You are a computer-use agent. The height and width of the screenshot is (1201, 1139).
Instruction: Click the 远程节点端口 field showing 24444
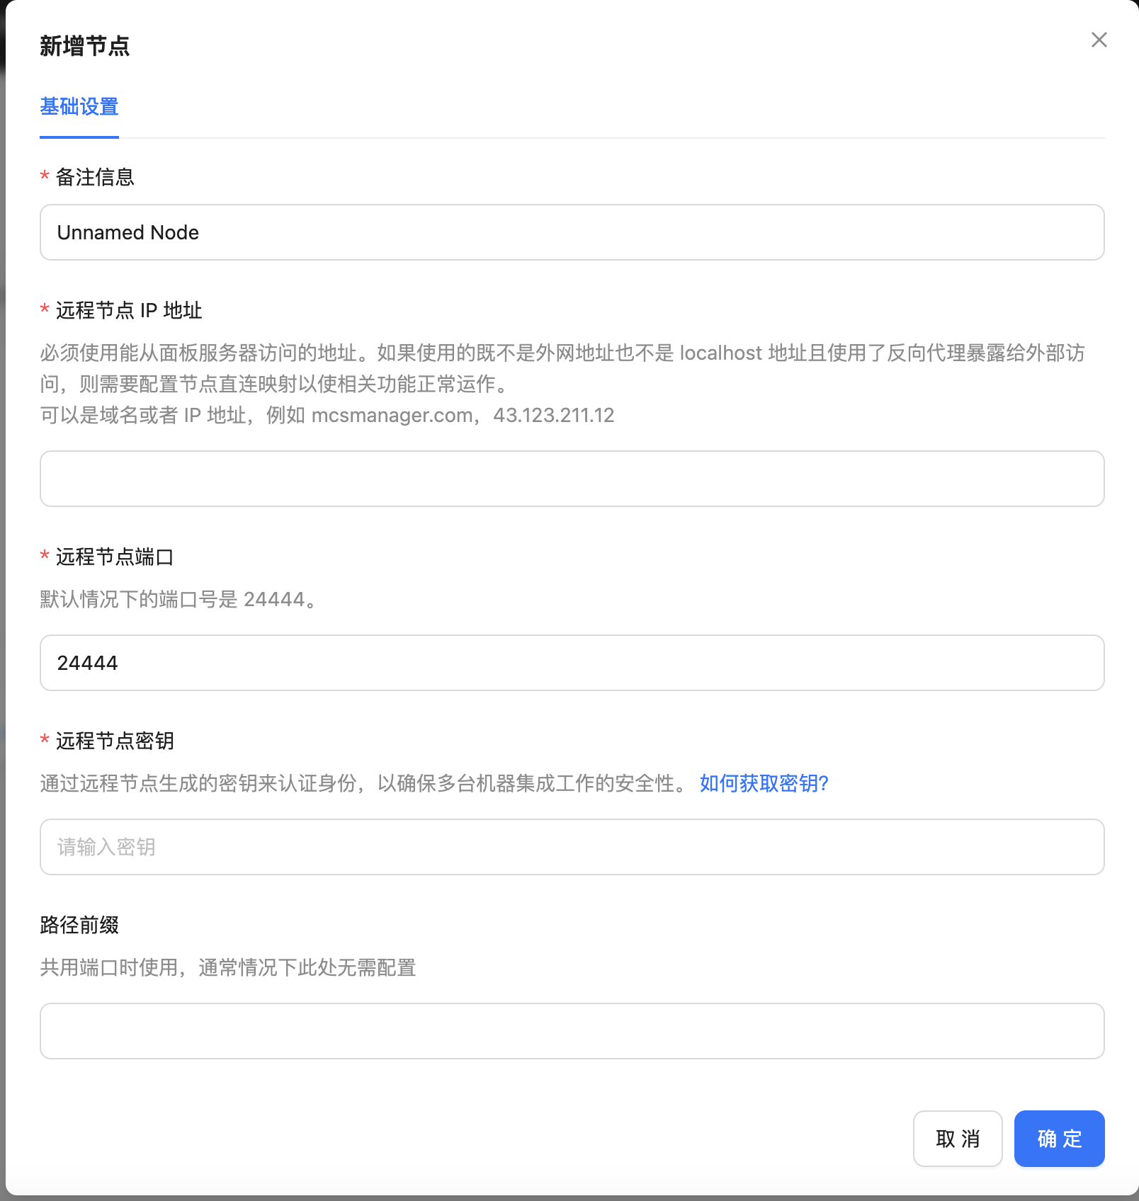pos(572,663)
